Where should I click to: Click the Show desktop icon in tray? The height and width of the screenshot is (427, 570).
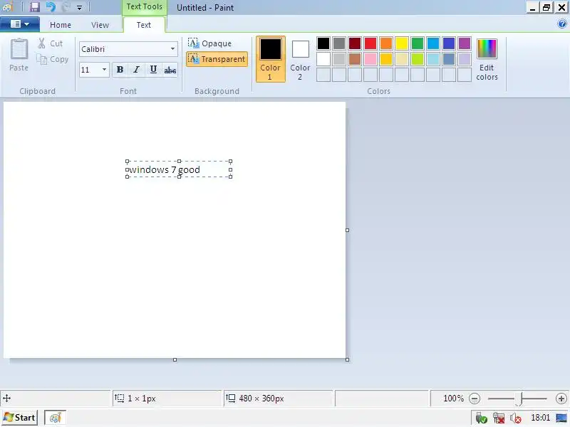(x=561, y=418)
